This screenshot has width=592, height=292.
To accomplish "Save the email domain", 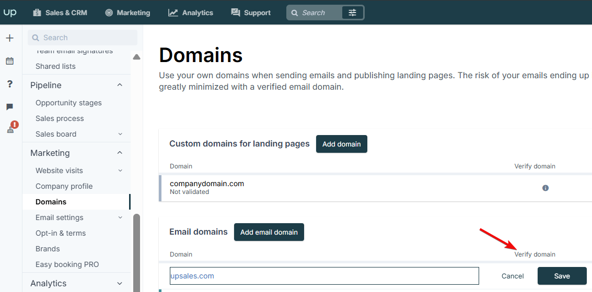I will (562, 276).
